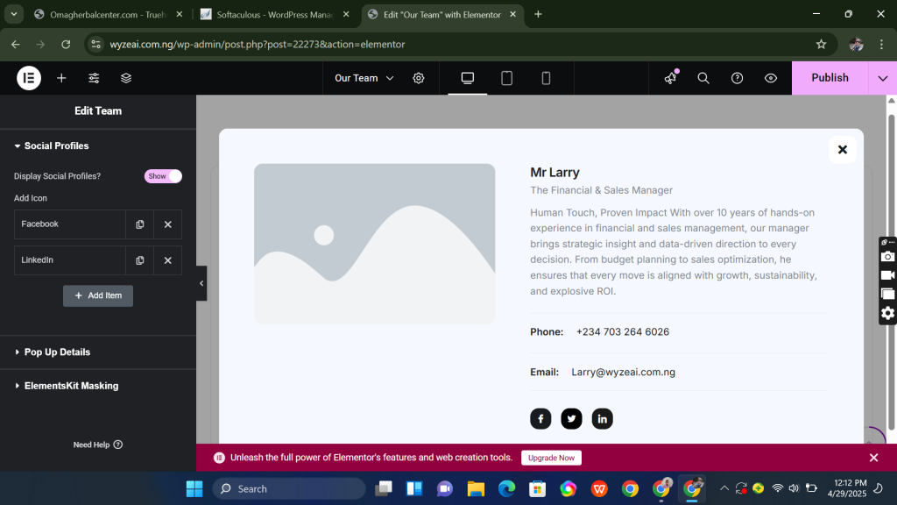
Task: Open the Chrome profile avatar
Action: tap(857, 44)
